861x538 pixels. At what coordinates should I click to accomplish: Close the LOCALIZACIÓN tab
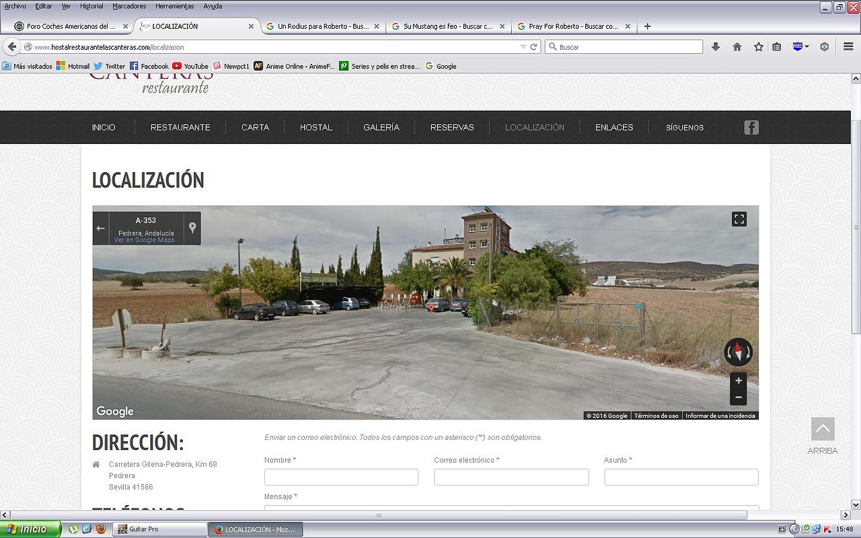pyautogui.click(x=251, y=26)
